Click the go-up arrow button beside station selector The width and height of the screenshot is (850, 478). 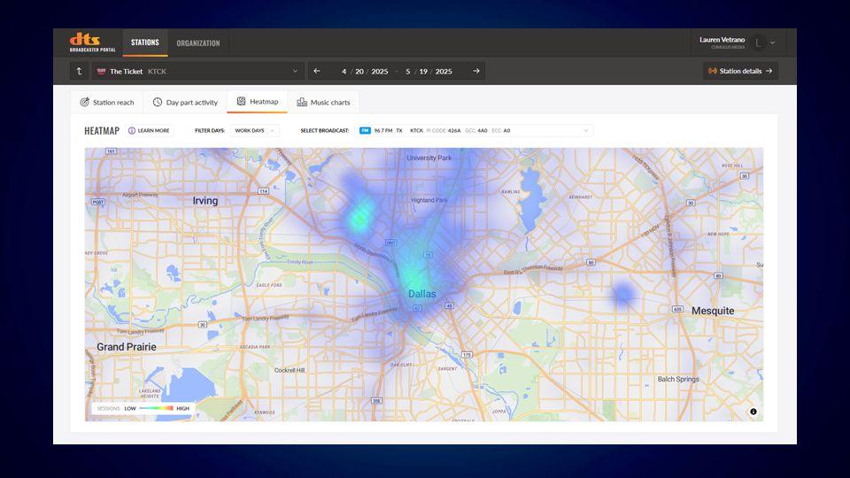79,71
